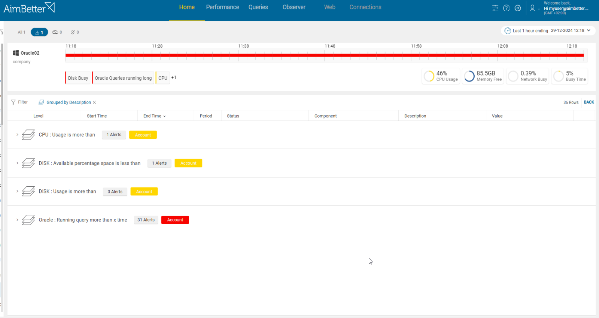Expand the DISK Usage is more than group
Viewport: 599px width, 318px height.
click(x=17, y=191)
